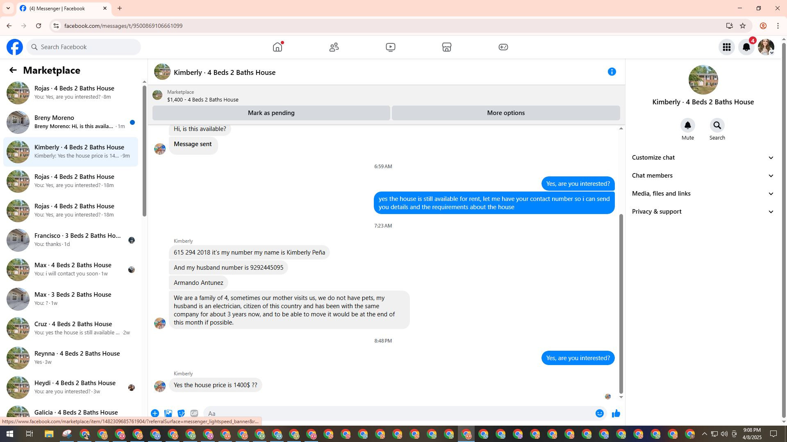787x442 pixels.
Task: Open Facebook notifications bell
Action: click(x=746, y=47)
